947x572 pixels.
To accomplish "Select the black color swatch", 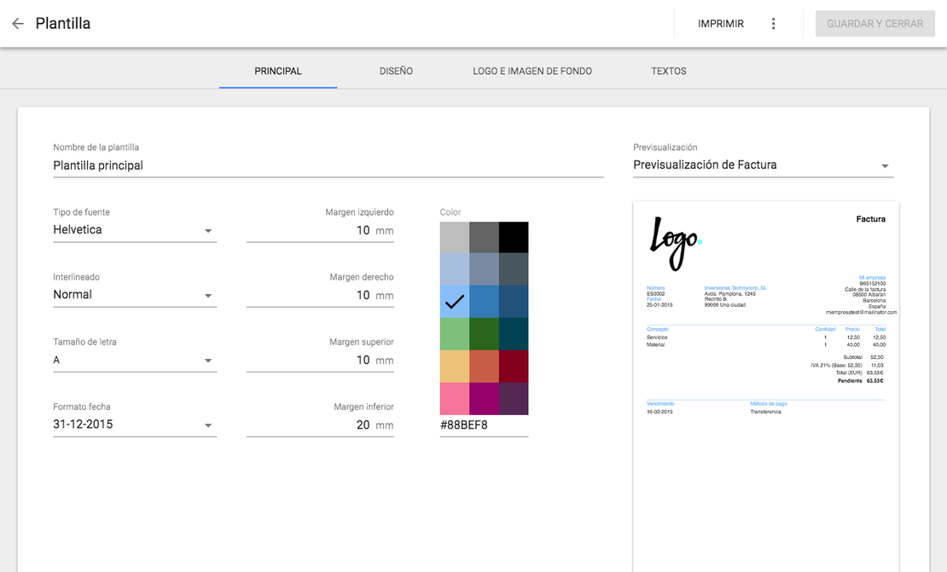I will [x=514, y=237].
